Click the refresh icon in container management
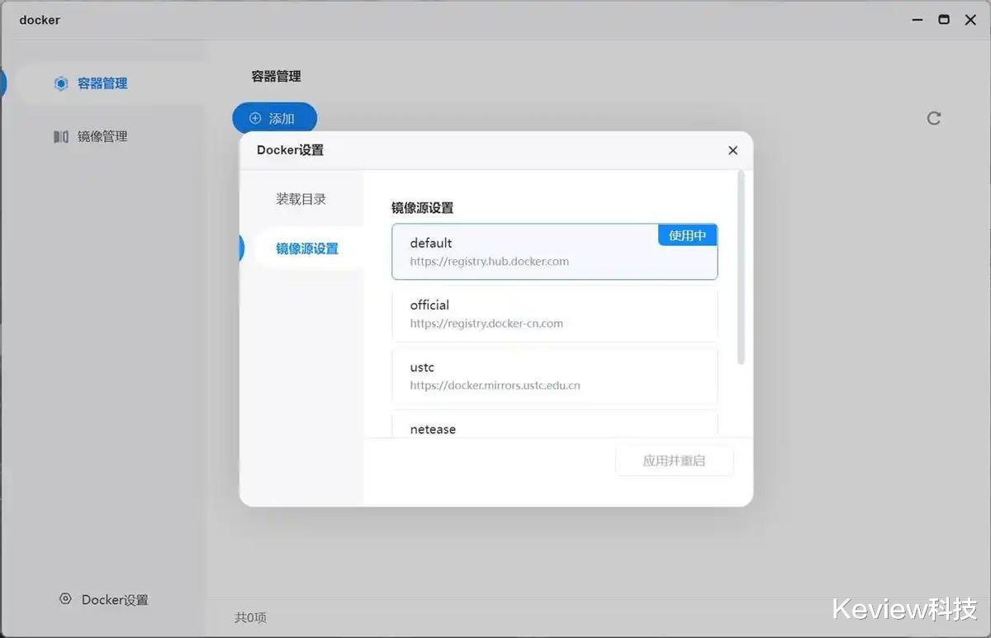 [933, 118]
